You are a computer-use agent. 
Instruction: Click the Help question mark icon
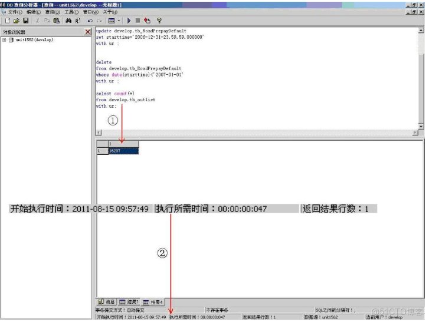[x=159, y=21]
